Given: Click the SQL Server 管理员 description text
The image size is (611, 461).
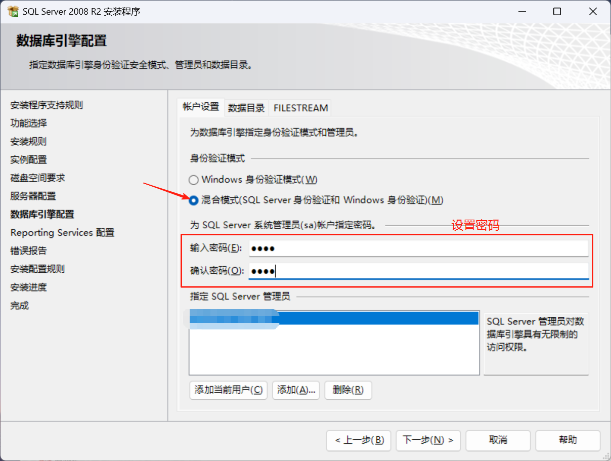Looking at the screenshot, I should [536, 334].
